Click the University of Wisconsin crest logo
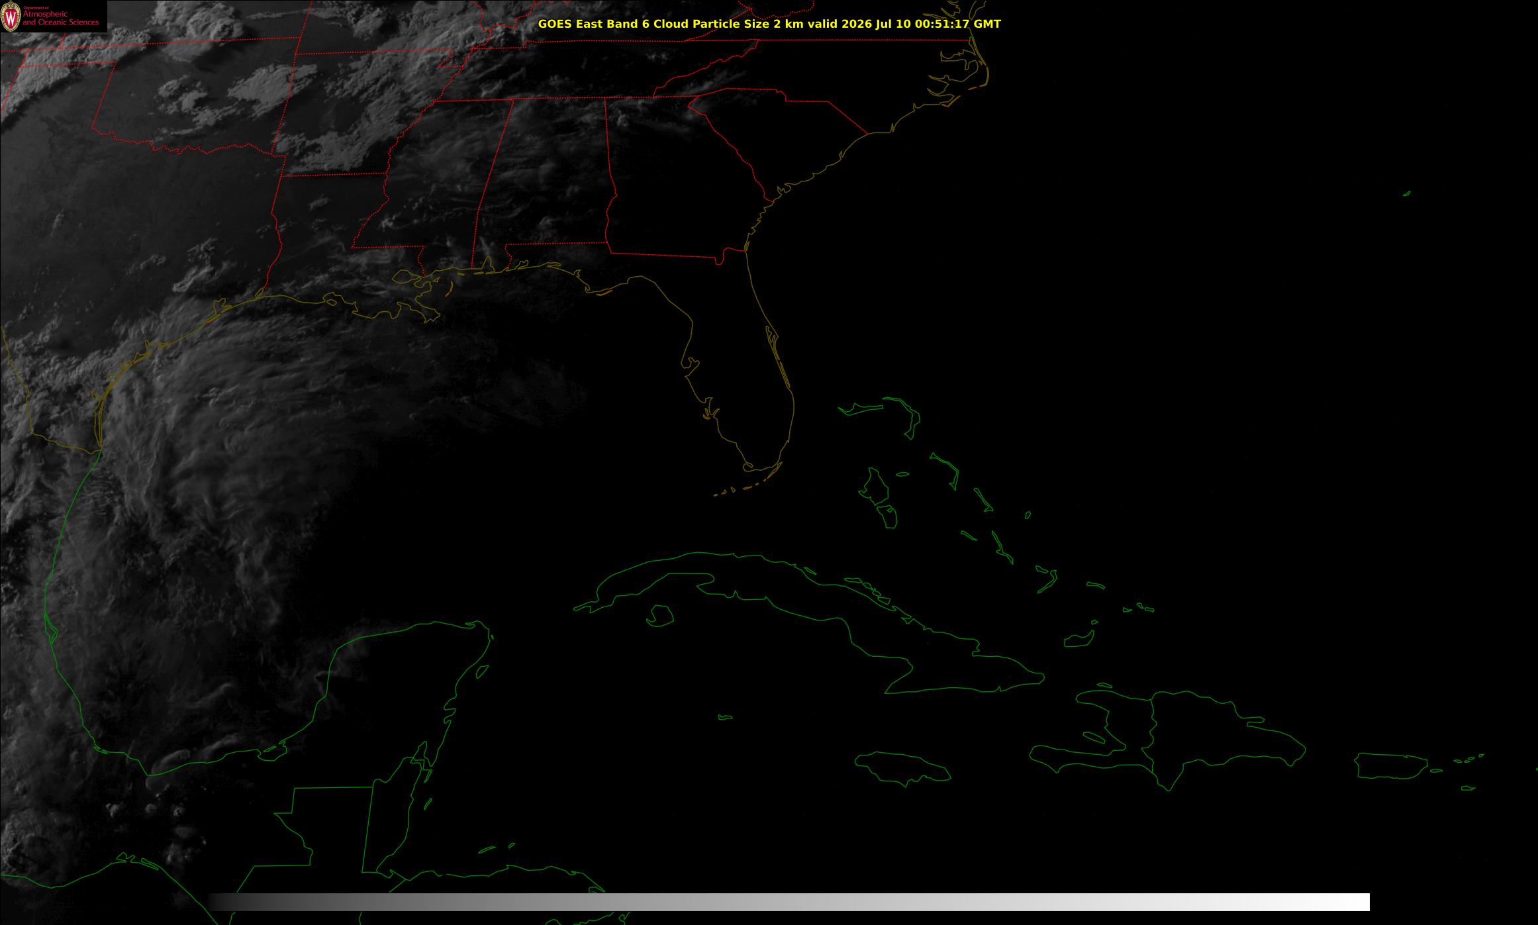1538x925 pixels. 11,17
